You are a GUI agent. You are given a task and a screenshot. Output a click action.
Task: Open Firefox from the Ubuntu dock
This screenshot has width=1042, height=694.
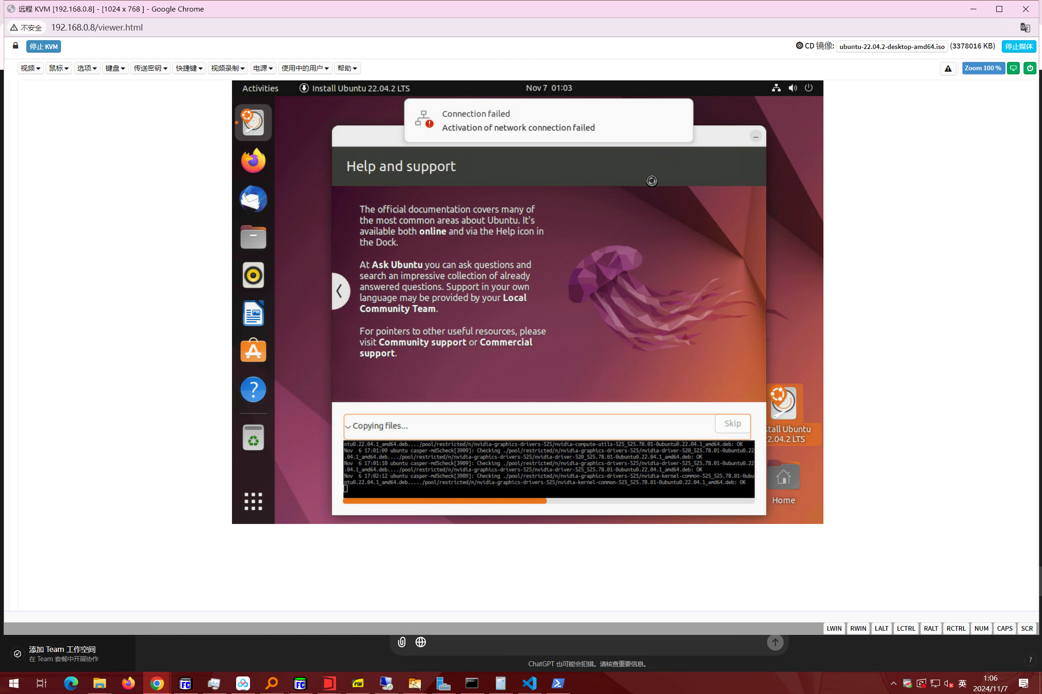click(253, 161)
